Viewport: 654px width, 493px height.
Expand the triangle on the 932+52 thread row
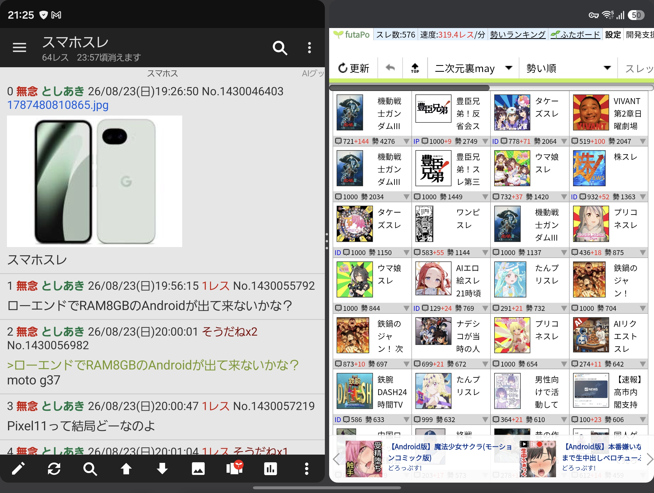coord(643,197)
